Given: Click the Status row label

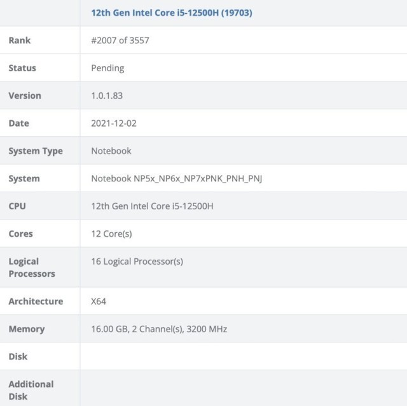Looking at the screenshot, I should (22, 68).
